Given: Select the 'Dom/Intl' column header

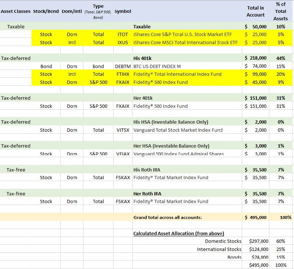Looking at the screenshot, I should [72, 11].
